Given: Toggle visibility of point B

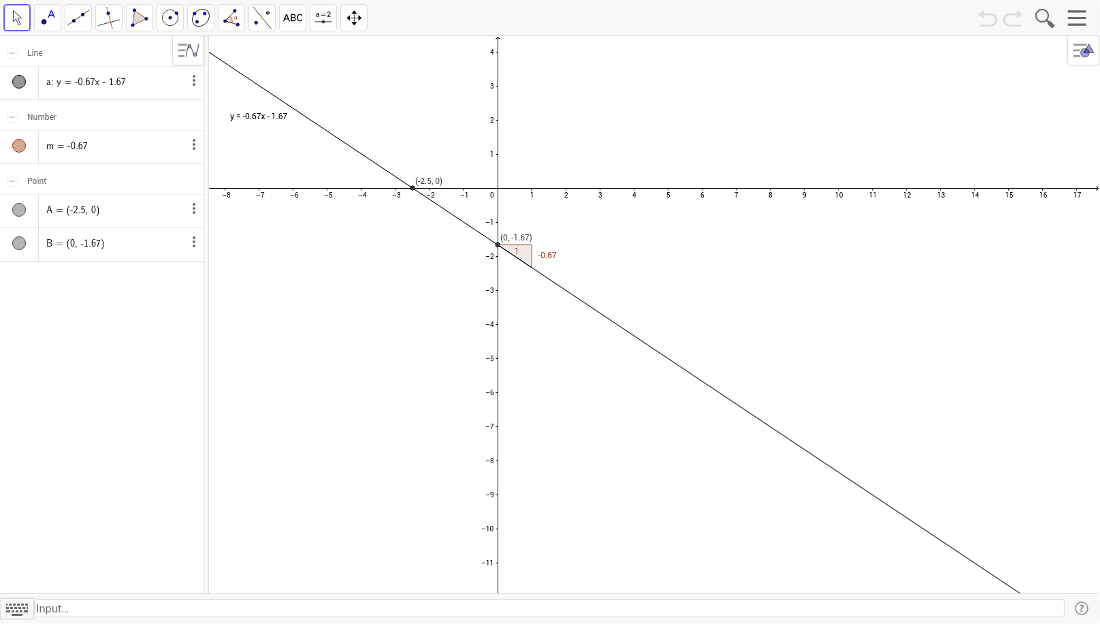Looking at the screenshot, I should (x=19, y=243).
